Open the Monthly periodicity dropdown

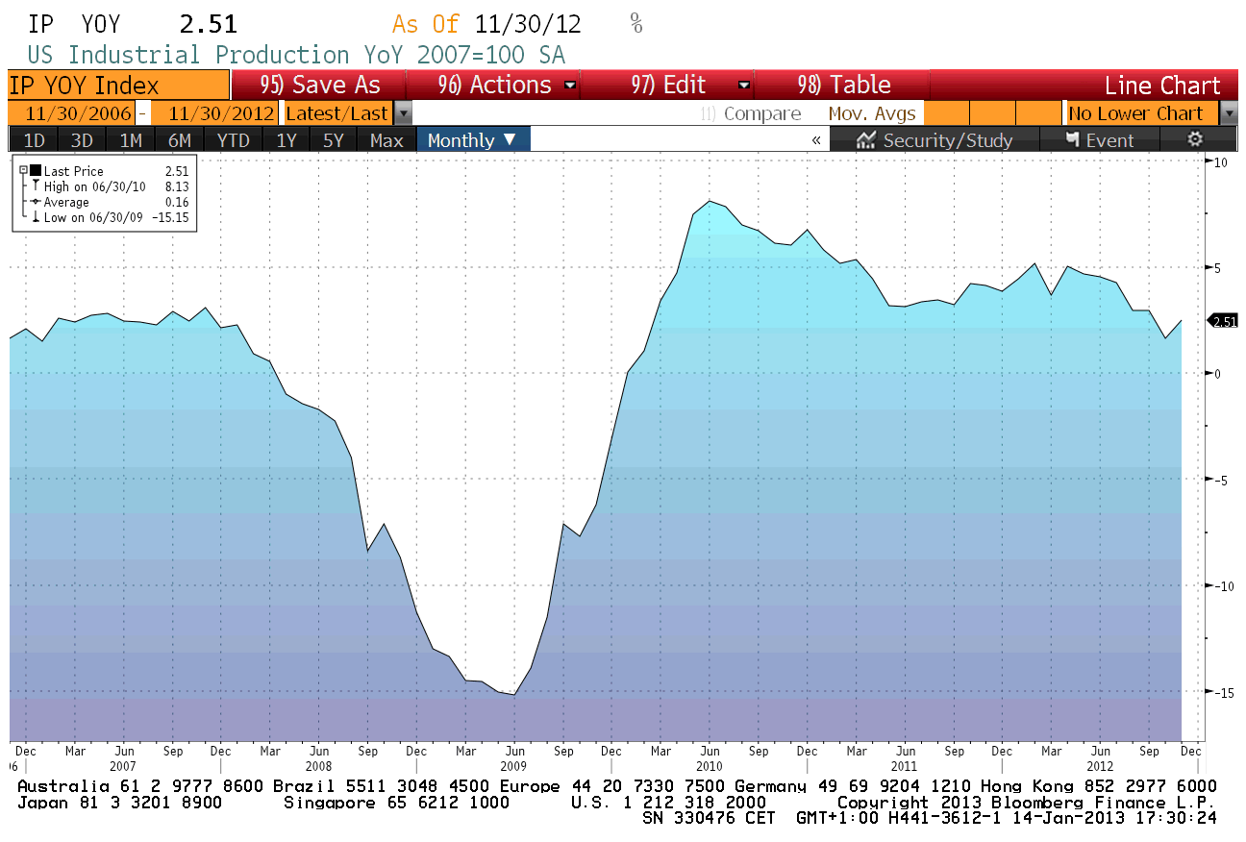tap(473, 140)
